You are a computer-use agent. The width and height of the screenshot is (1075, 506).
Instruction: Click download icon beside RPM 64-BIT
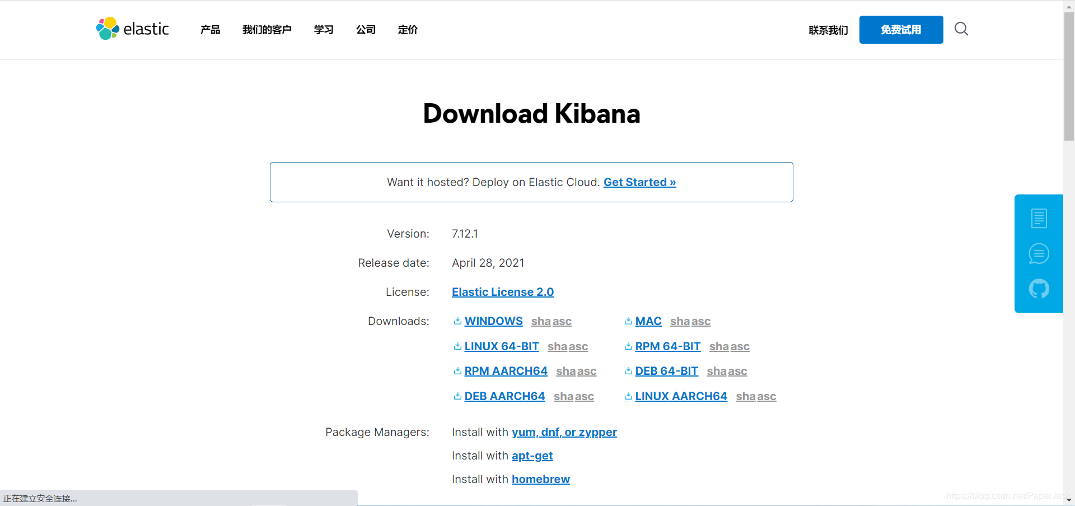628,346
